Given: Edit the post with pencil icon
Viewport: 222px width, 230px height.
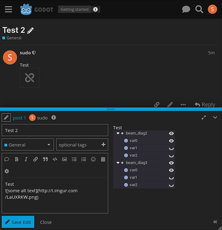Looking at the screenshot, I should click(x=170, y=104).
